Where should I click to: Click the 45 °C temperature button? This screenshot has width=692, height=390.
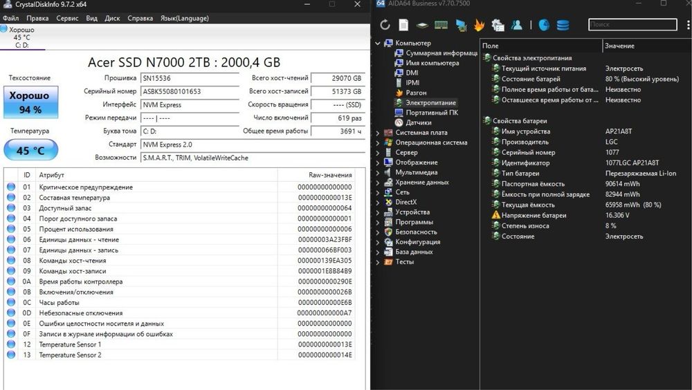tap(30, 150)
